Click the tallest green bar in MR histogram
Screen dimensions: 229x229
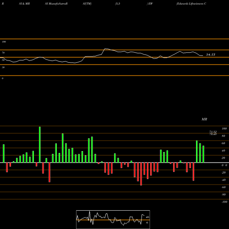point(40,145)
